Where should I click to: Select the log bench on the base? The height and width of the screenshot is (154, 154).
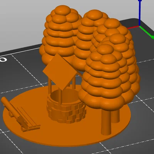tap(20, 115)
